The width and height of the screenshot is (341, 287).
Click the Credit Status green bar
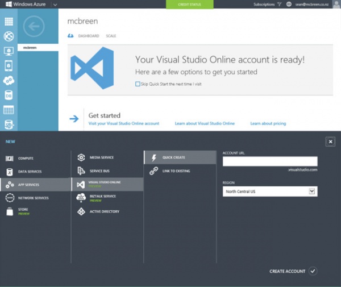pos(190,5)
